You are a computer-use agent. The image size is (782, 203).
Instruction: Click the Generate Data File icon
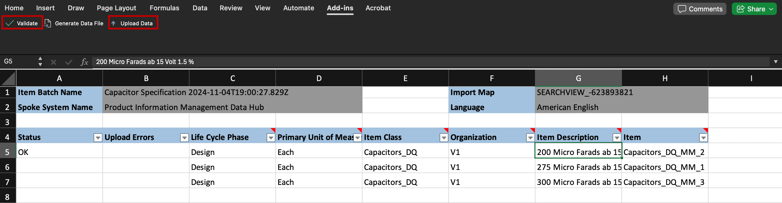click(x=48, y=23)
